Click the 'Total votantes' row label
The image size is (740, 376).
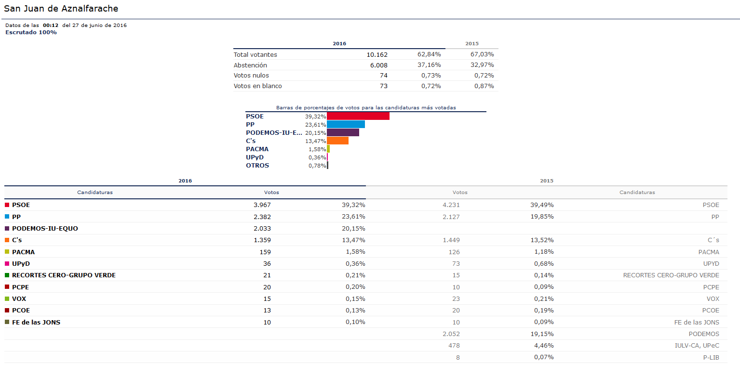click(x=256, y=55)
